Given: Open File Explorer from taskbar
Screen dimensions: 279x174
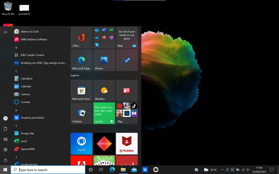Looking at the screenshot, I should click(x=123, y=170).
